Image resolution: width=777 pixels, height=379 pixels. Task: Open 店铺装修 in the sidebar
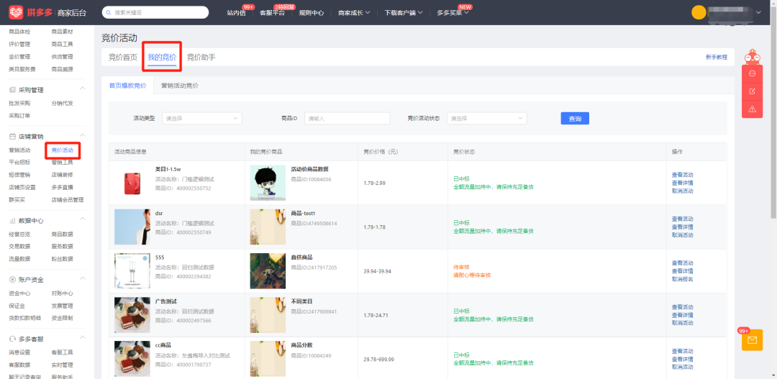(x=63, y=175)
